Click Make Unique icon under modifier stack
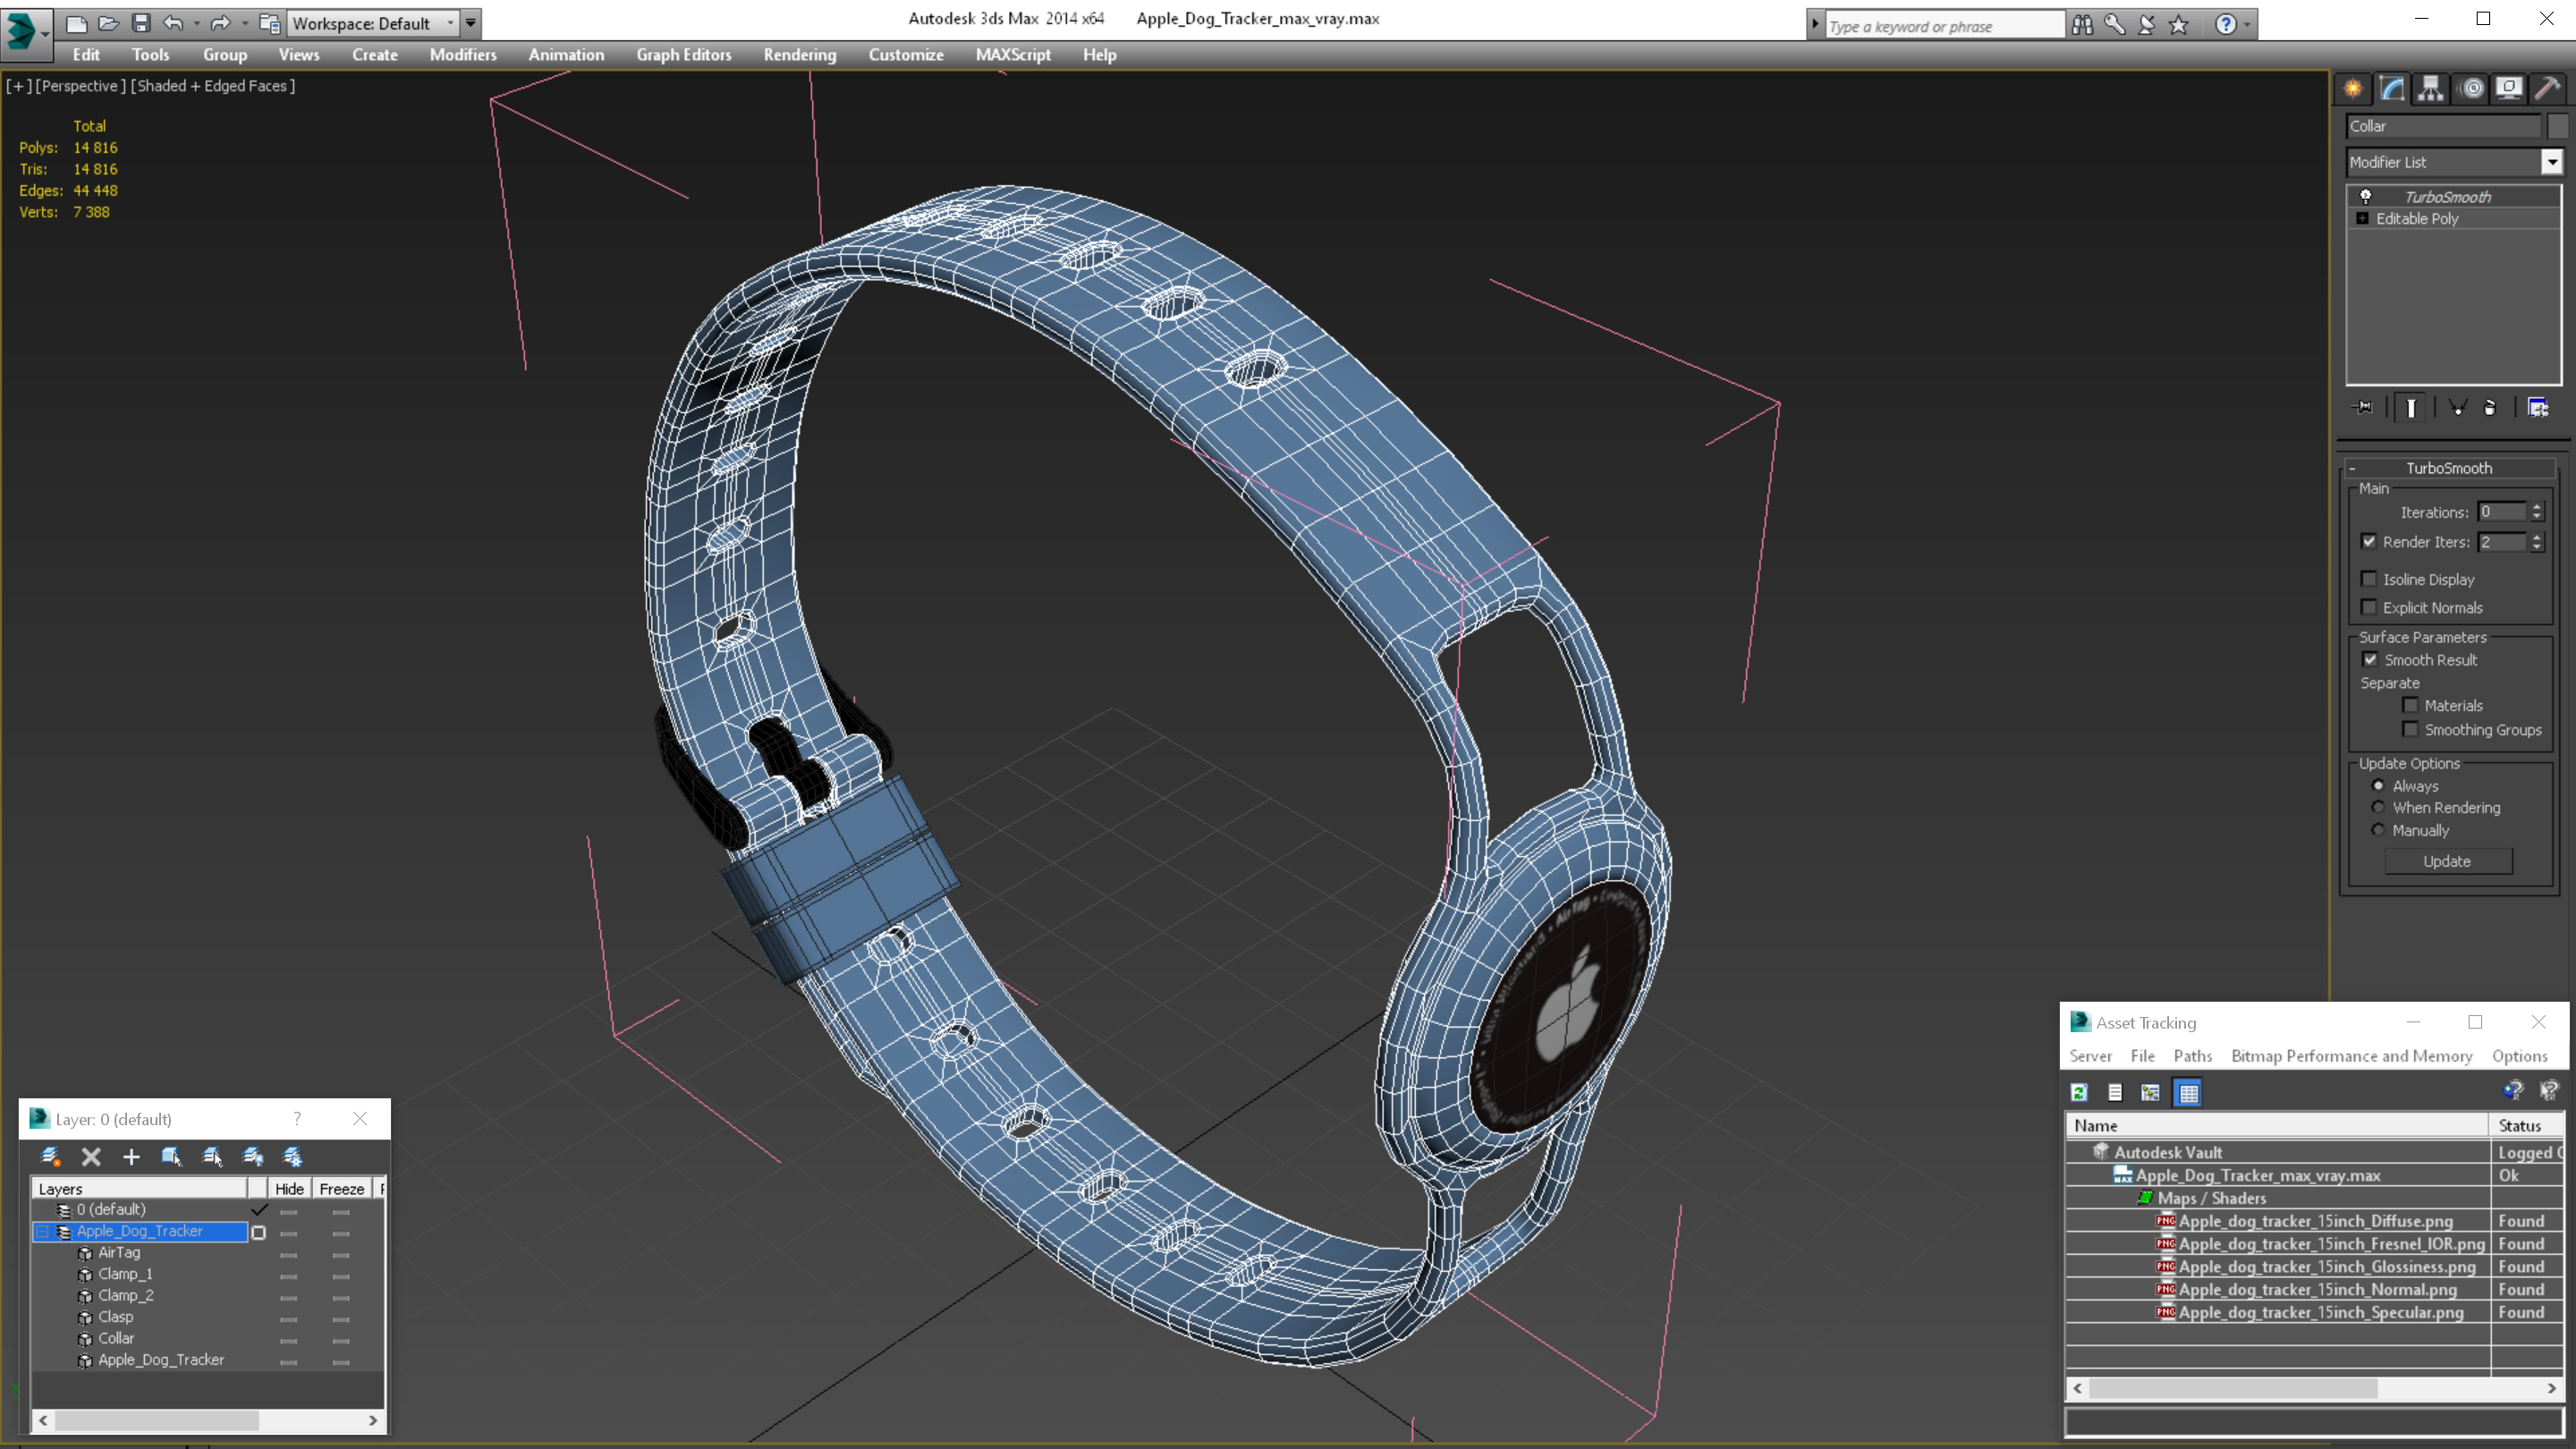The width and height of the screenshot is (2576, 1449). [2457, 407]
